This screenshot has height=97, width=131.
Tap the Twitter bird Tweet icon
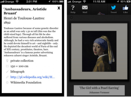pos(114,8)
